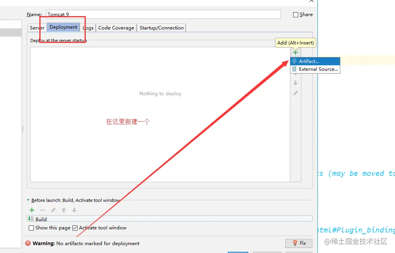Tick the Show this page checkbox
This screenshot has height=253, width=395.
31,228
